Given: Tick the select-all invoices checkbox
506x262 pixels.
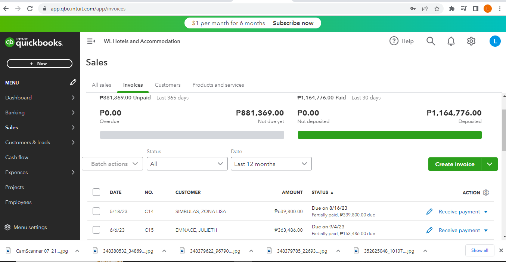Looking at the screenshot, I should [x=96, y=192].
